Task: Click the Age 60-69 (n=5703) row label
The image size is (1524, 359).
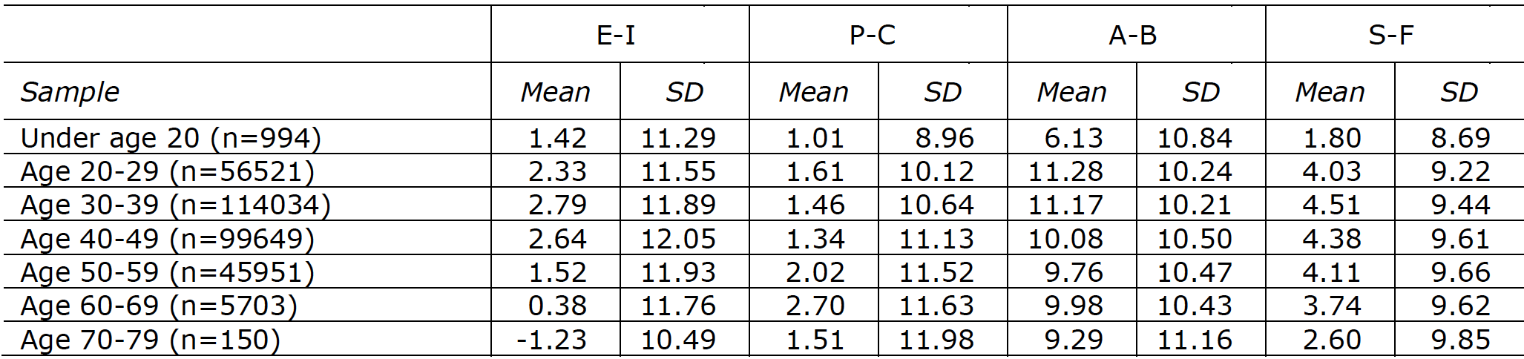Action: click(159, 306)
